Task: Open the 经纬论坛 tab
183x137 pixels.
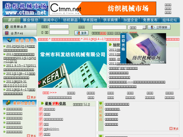Action: [x=170, y=20]
